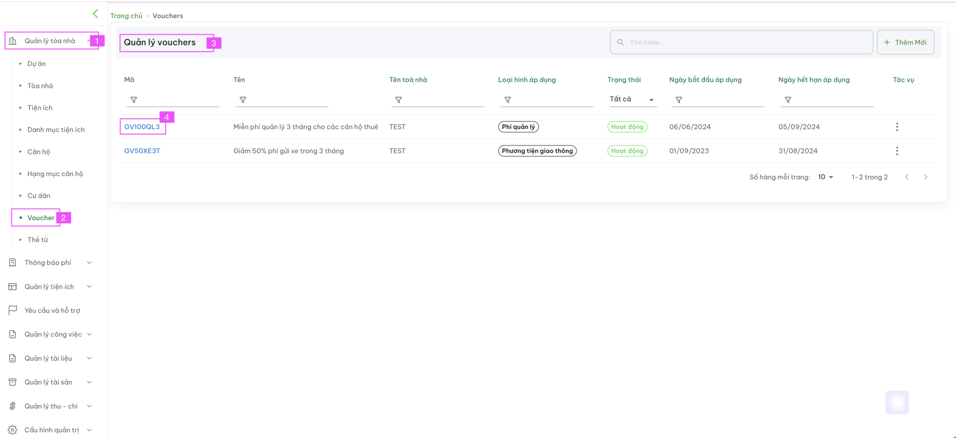Open Cư dân in the sidebar
956x438 pixels.
pos(39,195)
